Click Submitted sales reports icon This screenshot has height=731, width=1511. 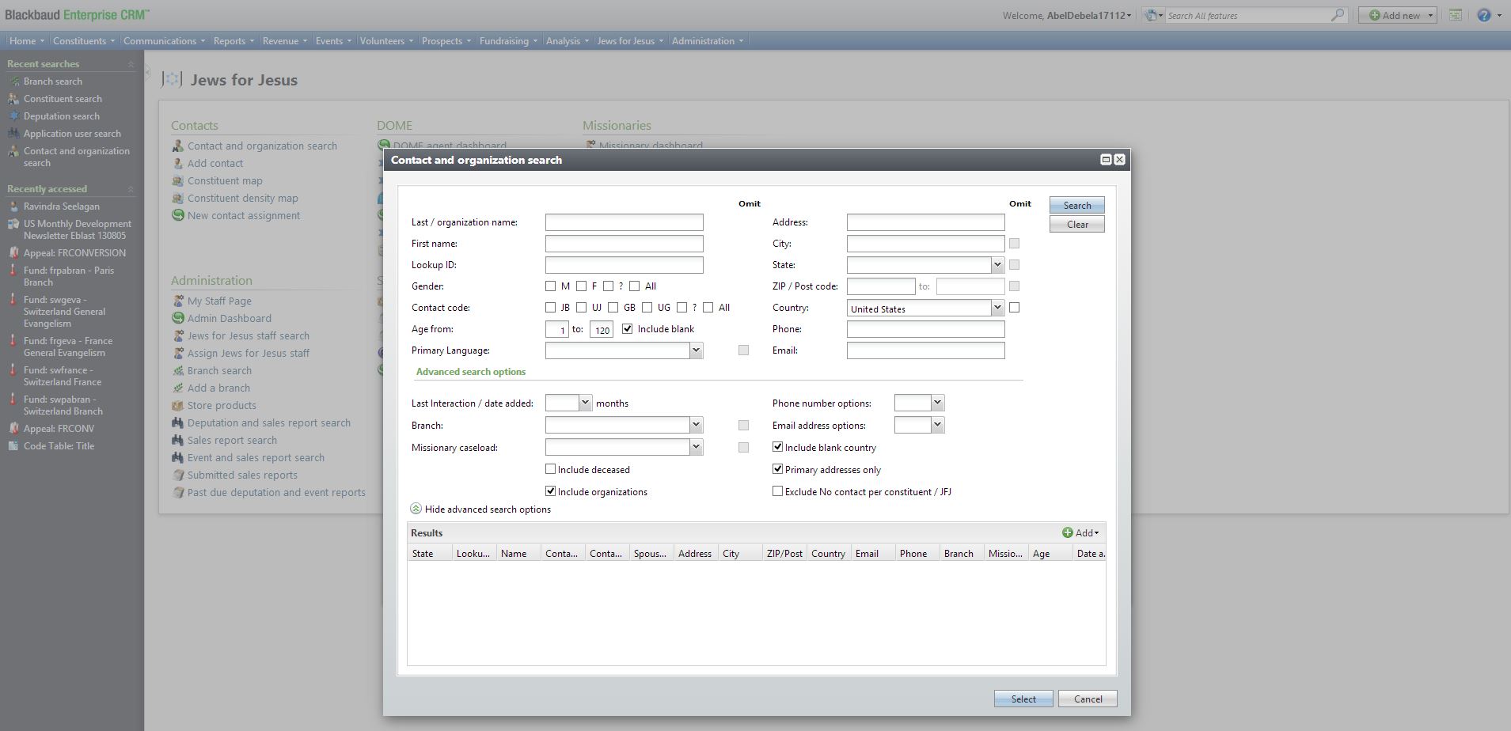pos(178,475)
